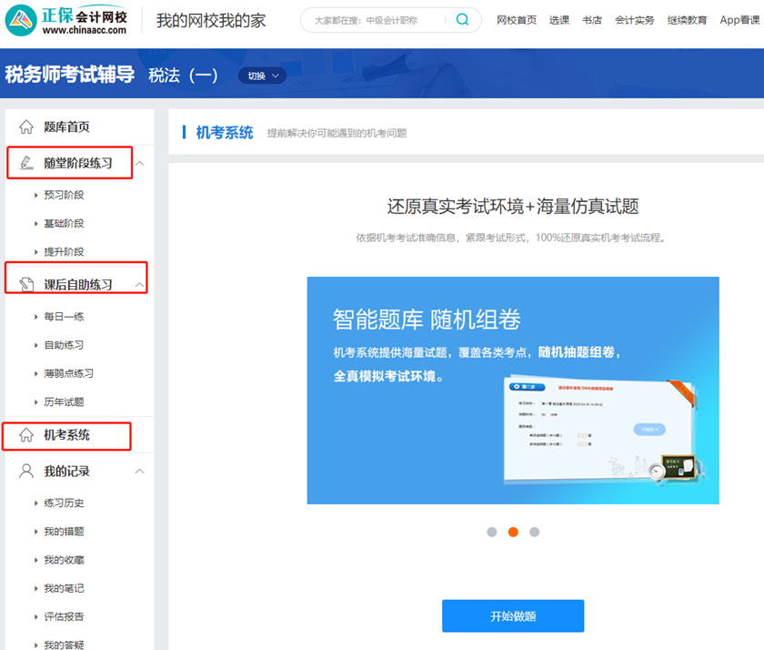Collapse the 我的记录 section chevron

140,471
